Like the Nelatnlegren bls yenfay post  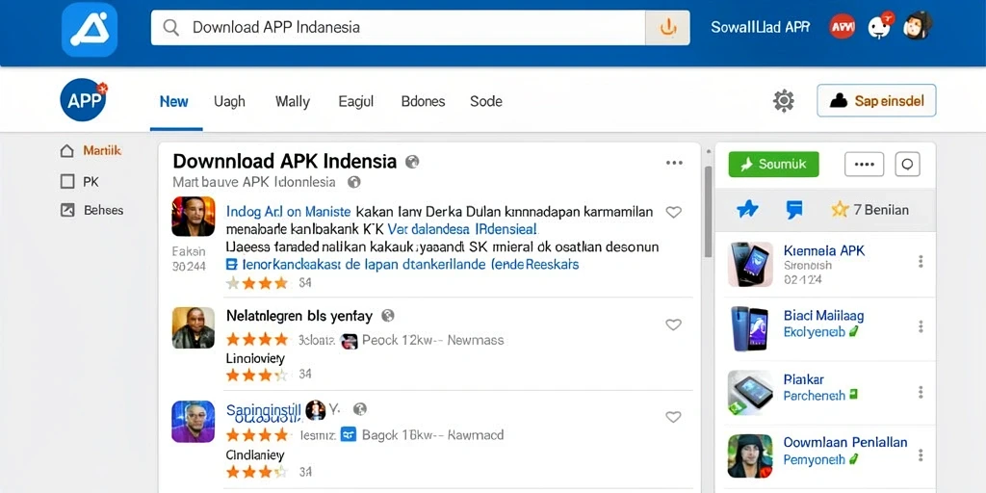pos(673,324)
